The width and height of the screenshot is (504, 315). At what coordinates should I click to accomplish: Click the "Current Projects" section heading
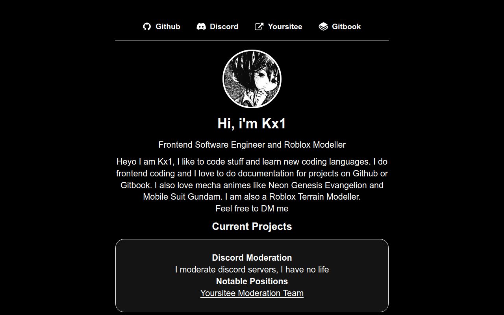pos(252,226)
